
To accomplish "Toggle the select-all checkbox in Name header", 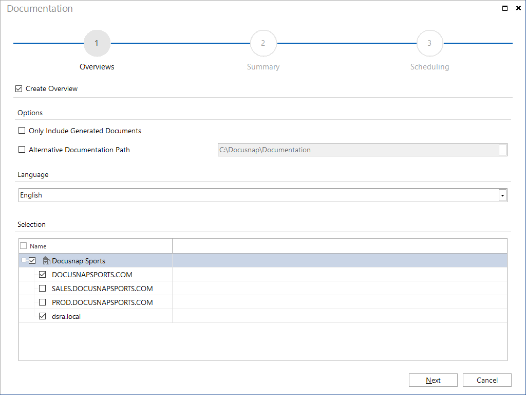I will (24, 246).
